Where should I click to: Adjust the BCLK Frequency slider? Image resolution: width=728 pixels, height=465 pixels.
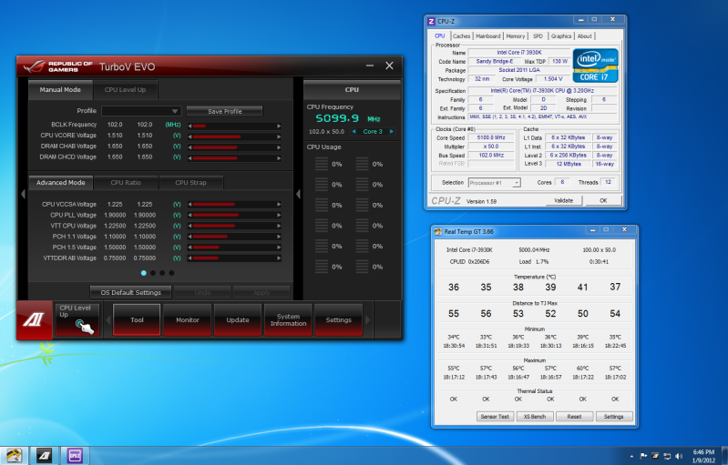tap(234, 126)
